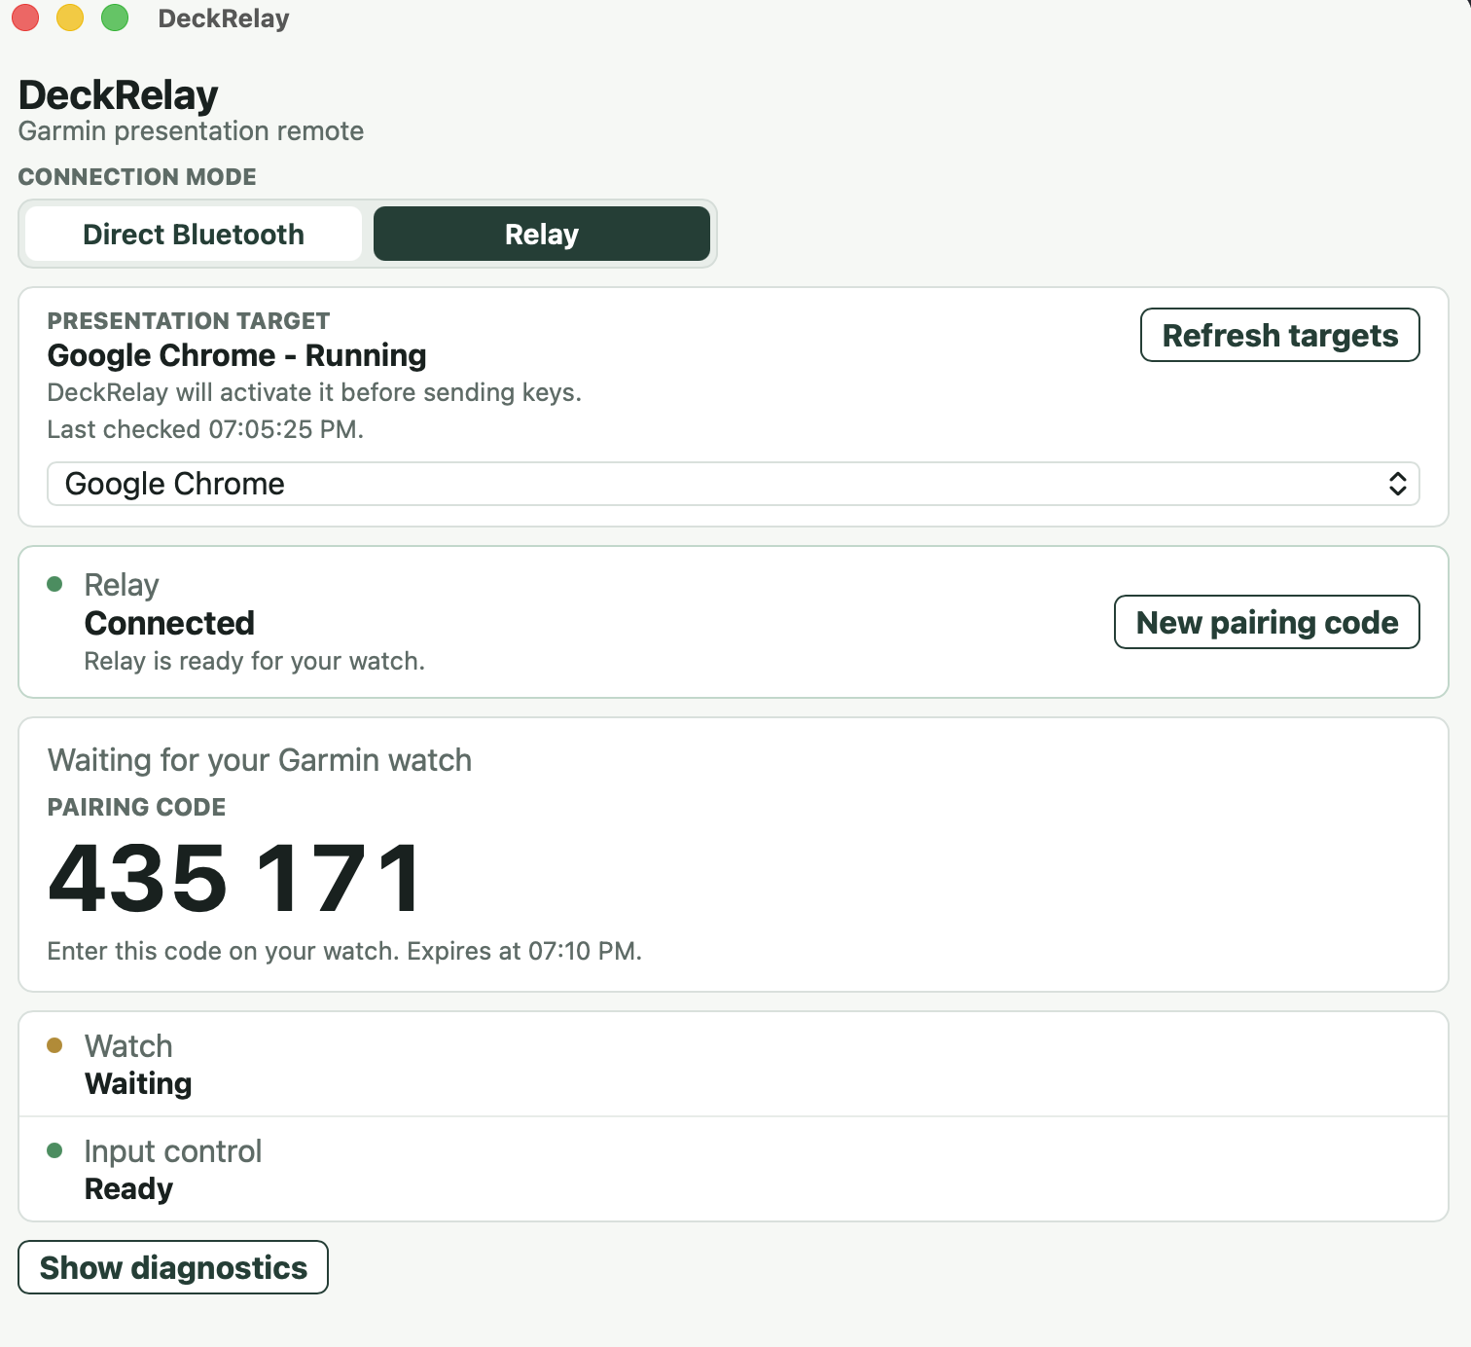The image size is (1471, 1347).
Task: Click the 'Last checked 07:05:25 PM.' text
Action: click(x=205, y=429)
